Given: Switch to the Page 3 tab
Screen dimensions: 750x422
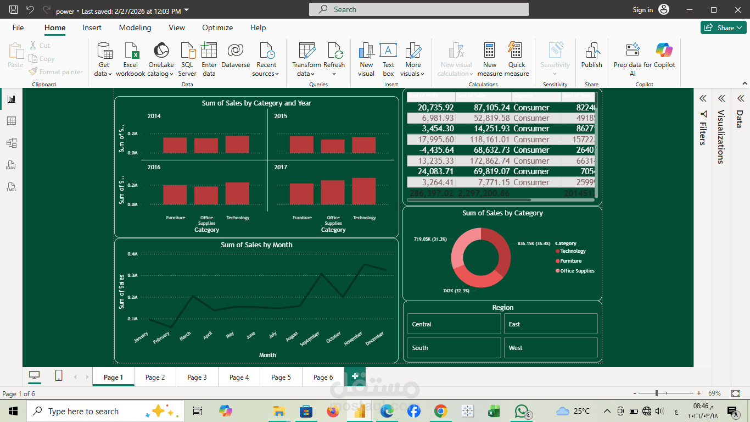Looking at the screenshot, I should point(197,377).
